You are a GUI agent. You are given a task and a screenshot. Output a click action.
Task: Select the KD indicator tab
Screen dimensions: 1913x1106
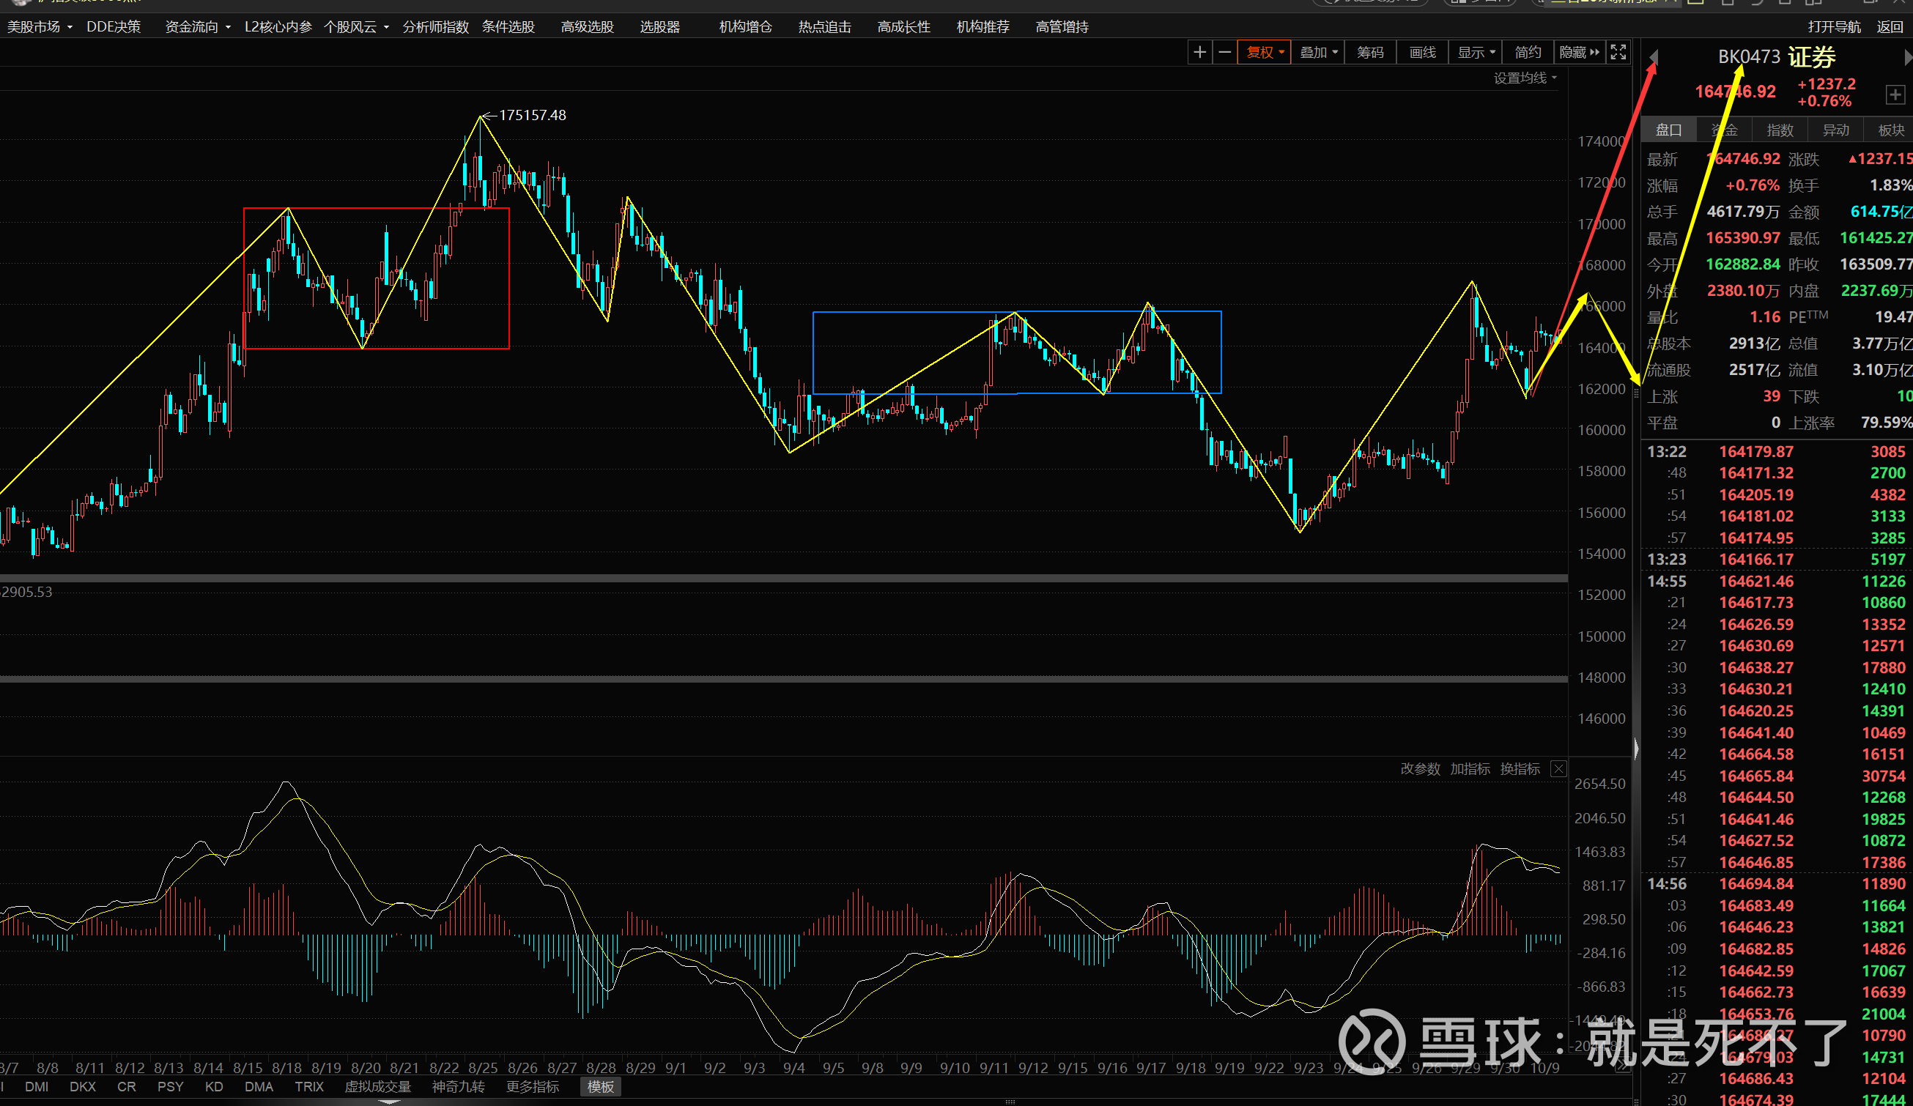pos(214,1086)
